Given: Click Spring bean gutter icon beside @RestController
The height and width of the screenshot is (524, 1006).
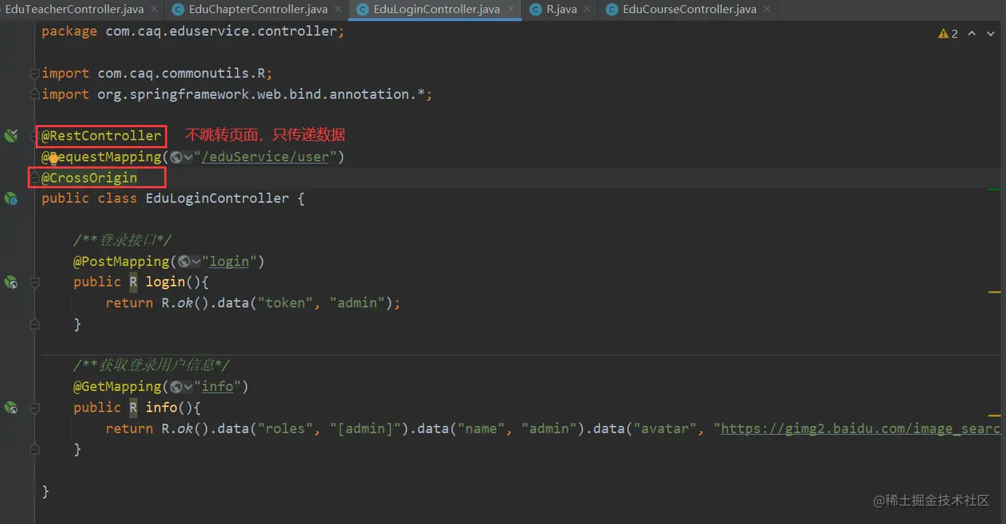Looking at the screenshot, I should tap(11, 135).
